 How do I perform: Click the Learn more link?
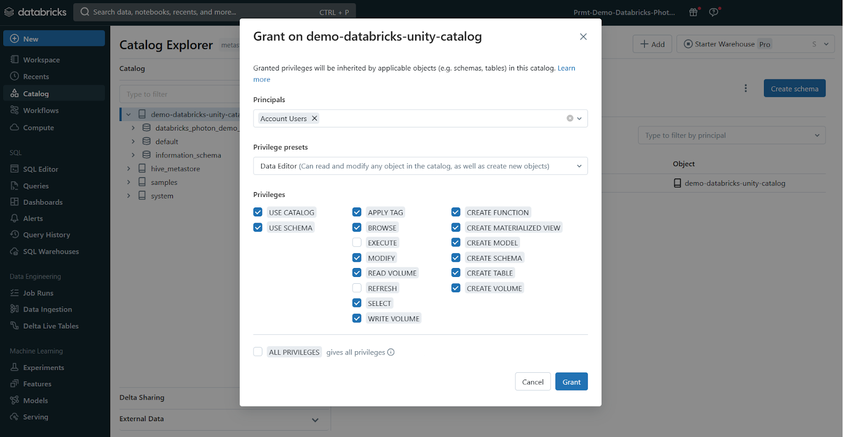click(x=566, y=68)
